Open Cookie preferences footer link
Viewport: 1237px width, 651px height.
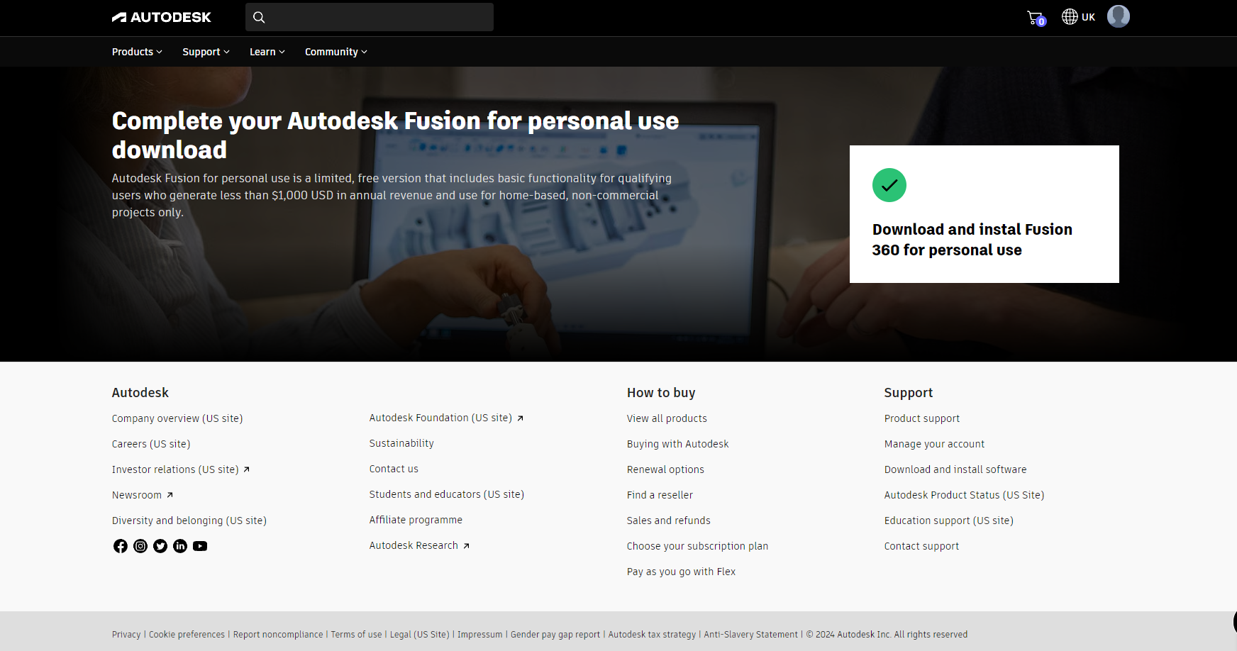(187, 635)
